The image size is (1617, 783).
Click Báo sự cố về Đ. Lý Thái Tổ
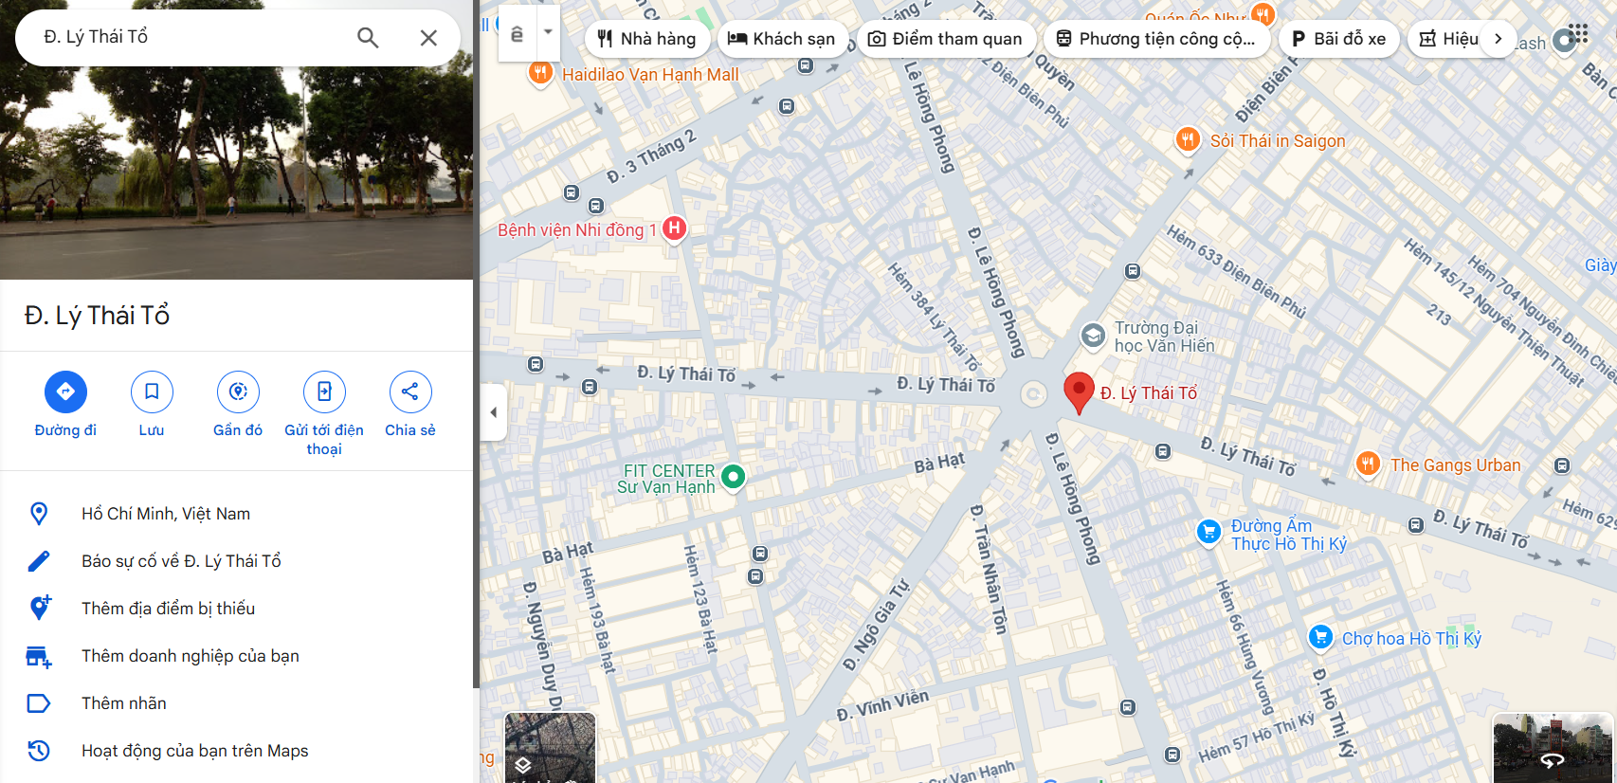coord(236,561)
